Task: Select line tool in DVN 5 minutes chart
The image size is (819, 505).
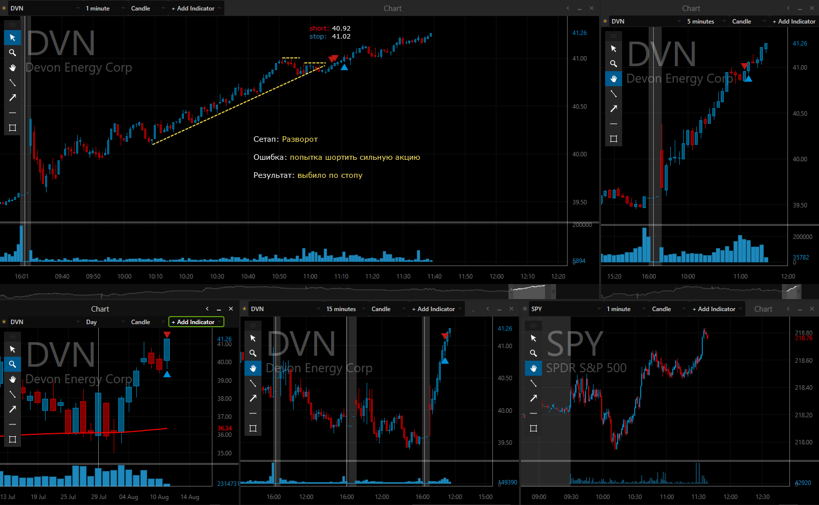Action: 614,94
